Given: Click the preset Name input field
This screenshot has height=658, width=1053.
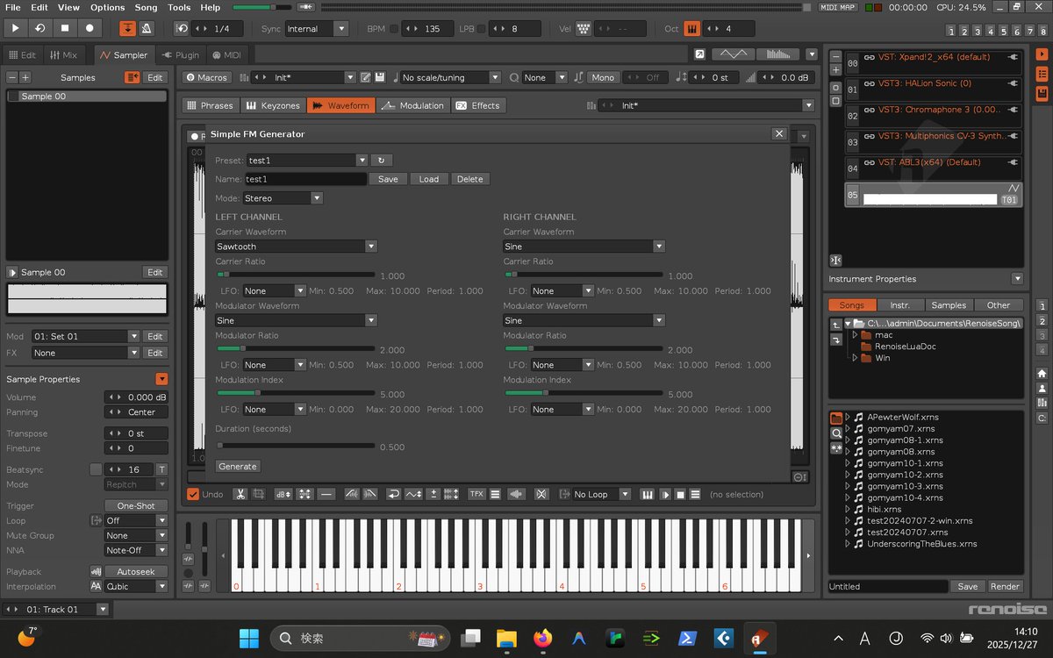Looking at the screenshot, I should click(x=305, y=179).
